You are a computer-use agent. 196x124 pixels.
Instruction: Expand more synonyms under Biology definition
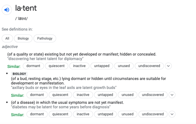[172, 95]
